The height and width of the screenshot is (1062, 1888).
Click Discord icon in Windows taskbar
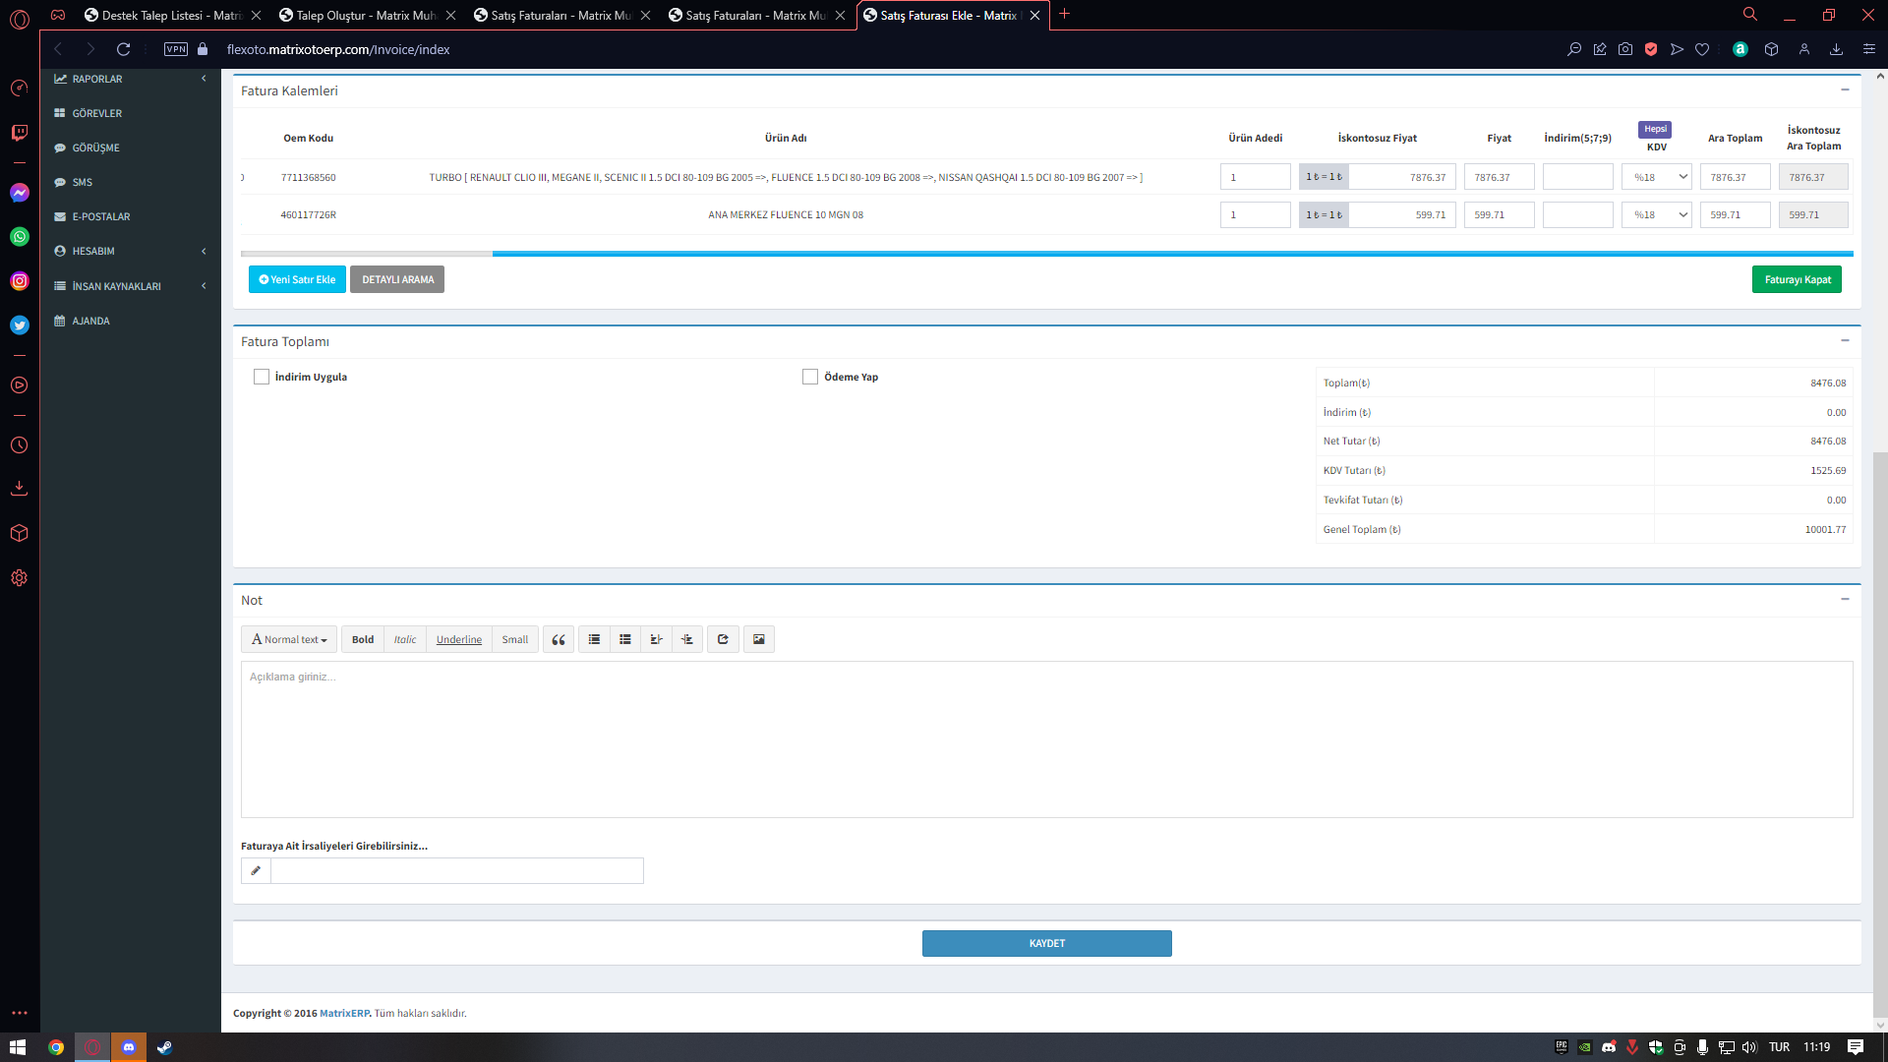click(x=129, y=1047)
